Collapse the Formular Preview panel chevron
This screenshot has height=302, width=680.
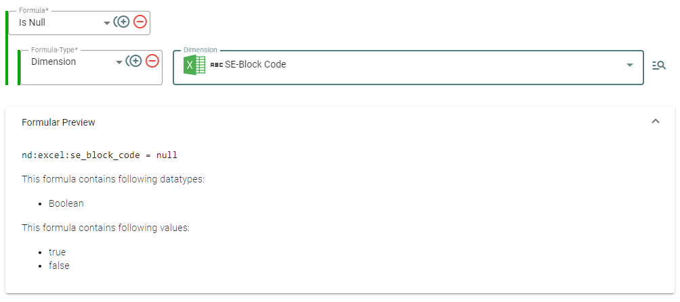pos(656,121)
